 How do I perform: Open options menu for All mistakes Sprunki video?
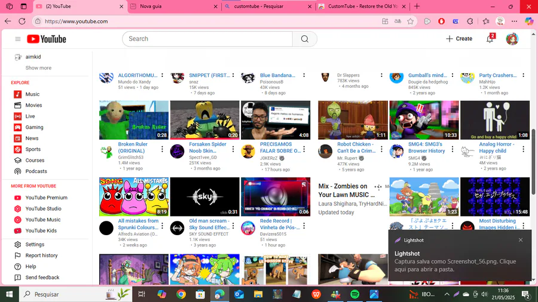click(162, 226)
